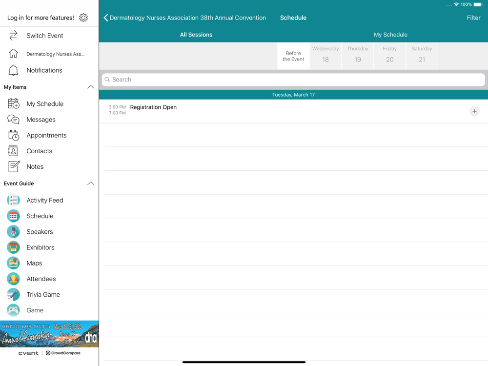Tap the Annual Convention banner image

[49, 334]
